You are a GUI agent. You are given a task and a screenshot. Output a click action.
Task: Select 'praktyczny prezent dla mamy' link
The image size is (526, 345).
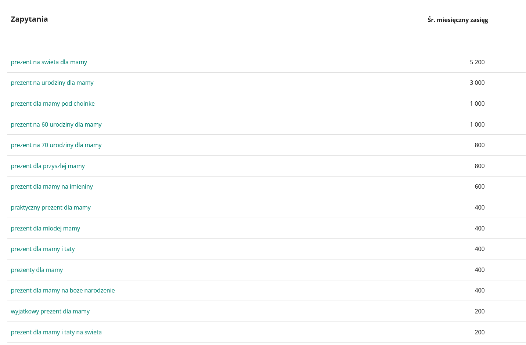tap(51, 208)
